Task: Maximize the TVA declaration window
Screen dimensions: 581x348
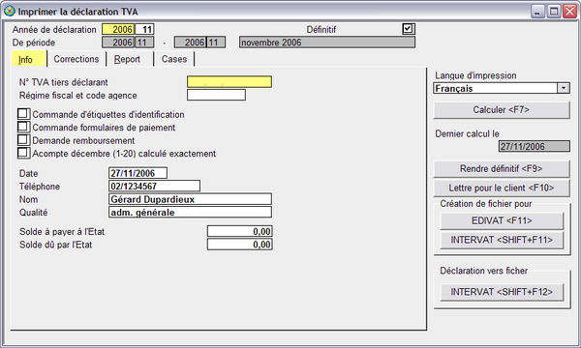Action: point(554,11)
